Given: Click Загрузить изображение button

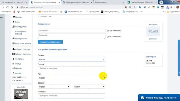Looking at the screenshot, I should click(x=50, y=42).
